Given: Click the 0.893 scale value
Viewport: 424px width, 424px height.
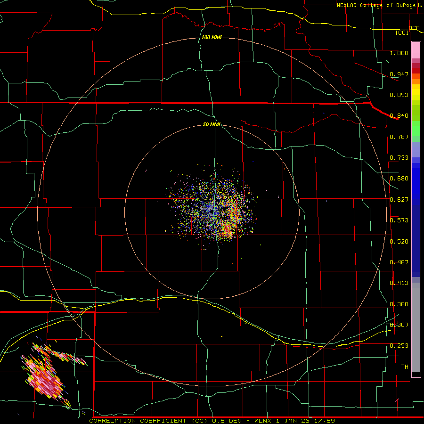Looking at the screenshot, I should tap(399, 95).
